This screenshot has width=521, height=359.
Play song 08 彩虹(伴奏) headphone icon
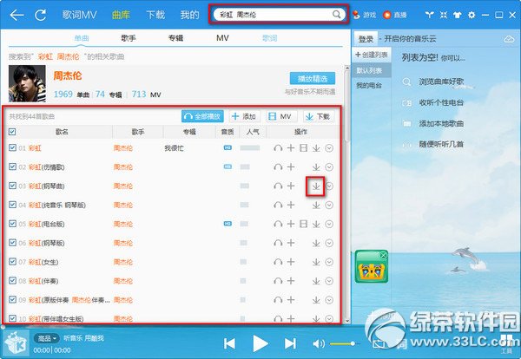[x=278, y=281]
